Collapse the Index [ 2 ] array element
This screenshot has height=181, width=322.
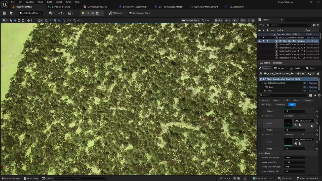pos(262,116)
